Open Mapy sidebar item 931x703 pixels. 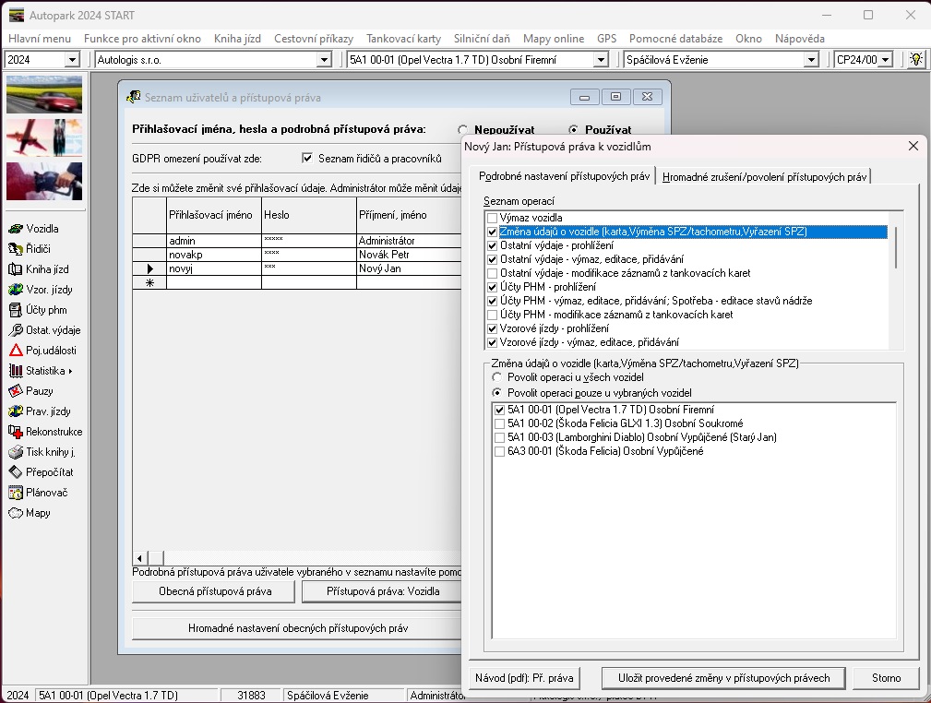click(30, 512)
